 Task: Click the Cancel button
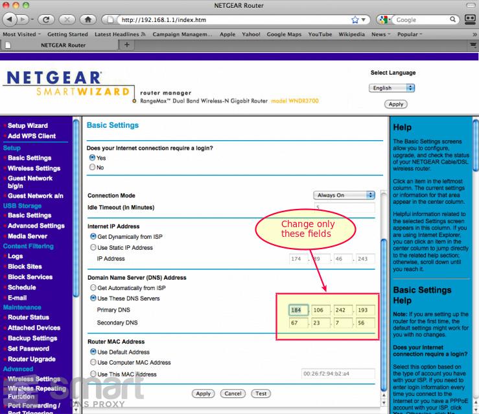(x=233, y=393)
